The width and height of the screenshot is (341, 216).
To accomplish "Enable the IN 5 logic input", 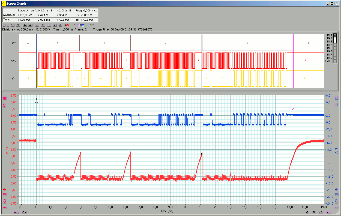I will click(x=335, y=48).
